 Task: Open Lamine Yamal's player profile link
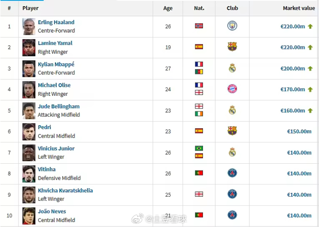[x=55, y=43]
